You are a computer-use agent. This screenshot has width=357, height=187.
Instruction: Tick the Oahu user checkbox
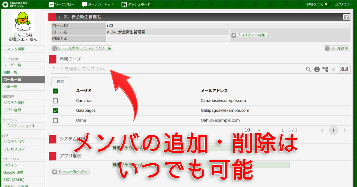(55, 121)
